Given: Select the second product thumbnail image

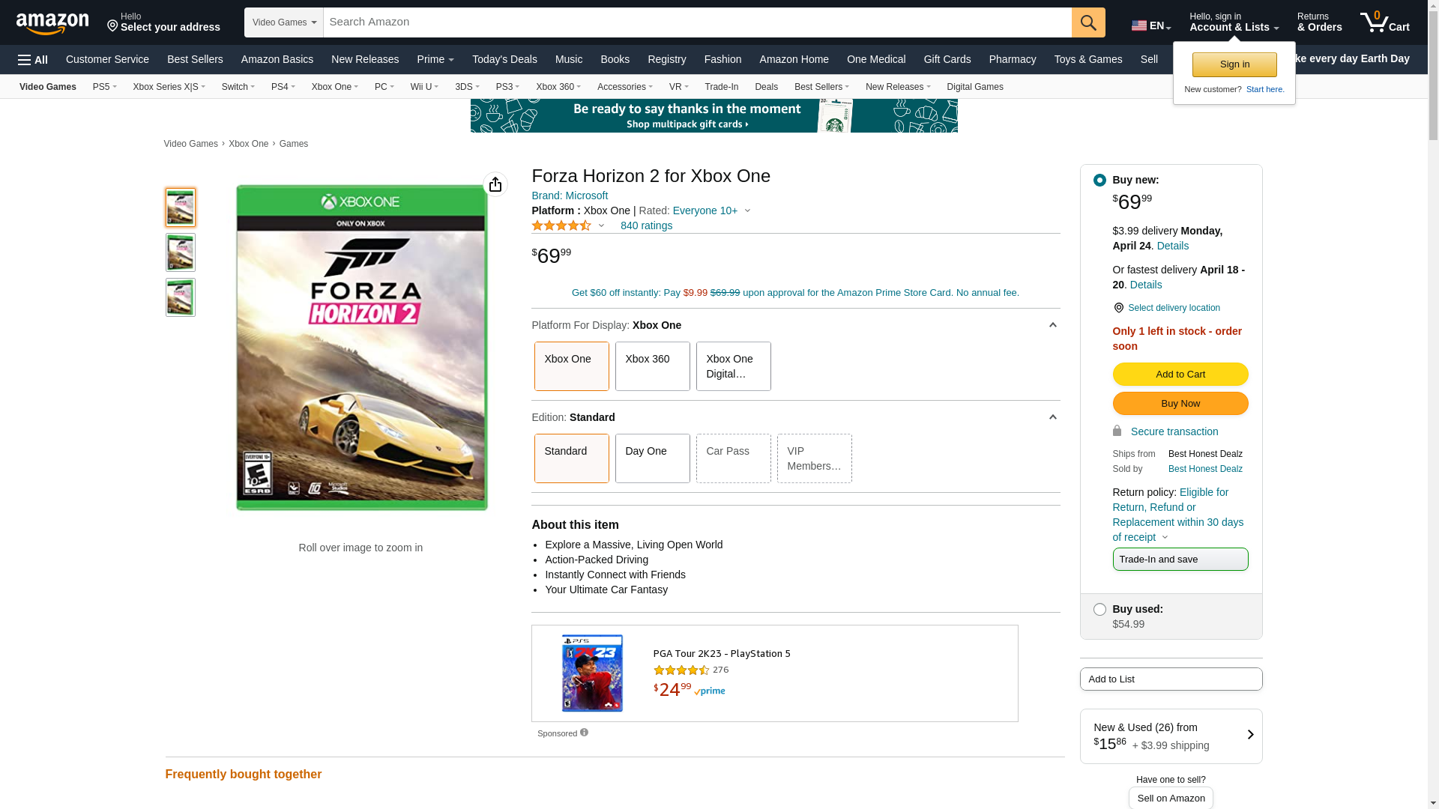Looking at the screenshot, I should (x=181, y=252).
